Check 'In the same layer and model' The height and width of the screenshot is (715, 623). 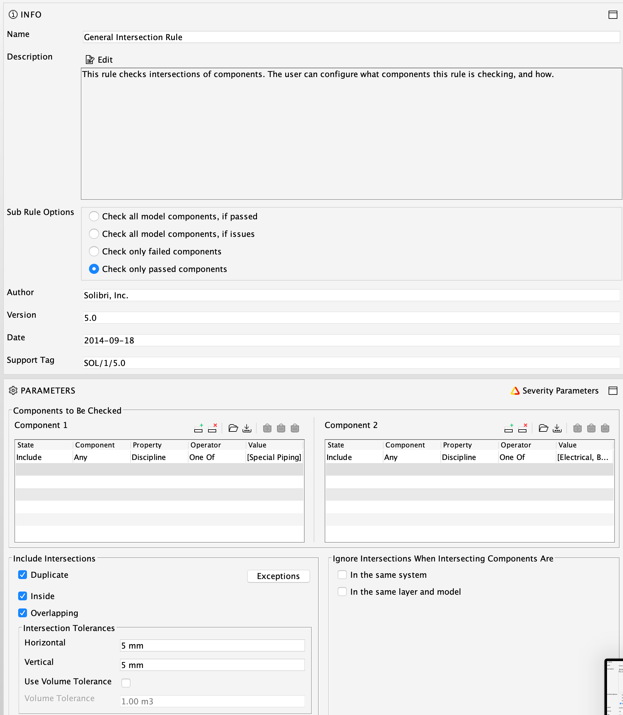pyautogui.click(x=342, y=592)
